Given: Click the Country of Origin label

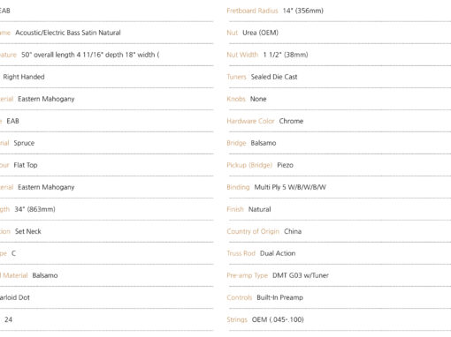Looking at the screenshot, I should tap(253, 231).
